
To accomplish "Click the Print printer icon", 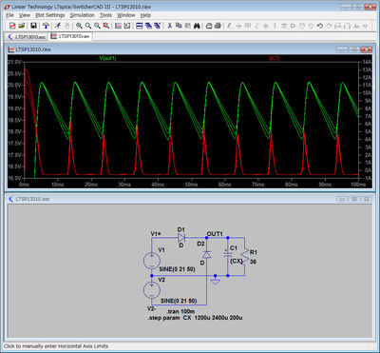I will click(x=218, y=26).
